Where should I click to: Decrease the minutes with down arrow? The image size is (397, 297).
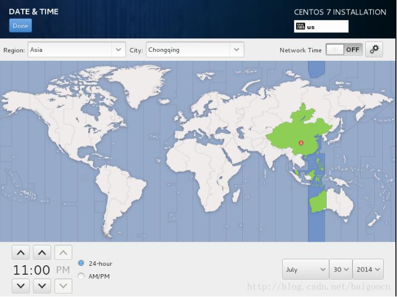[x=42, y=286]
